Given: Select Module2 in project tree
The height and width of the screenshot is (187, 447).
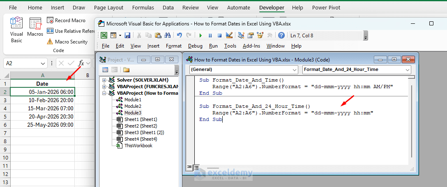Looking at the screenshot, I should click(133, 106).
